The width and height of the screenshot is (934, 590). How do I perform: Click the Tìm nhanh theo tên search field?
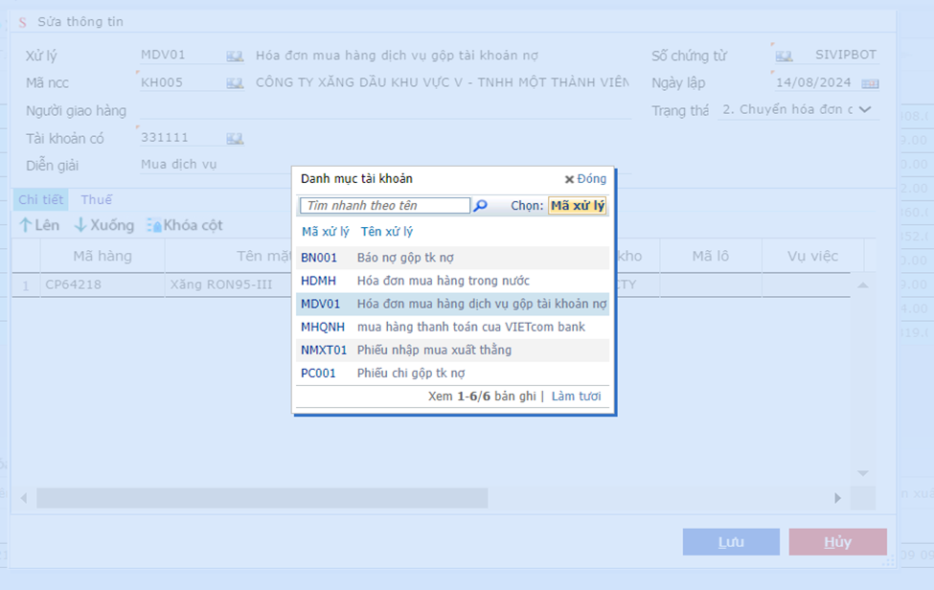click(x=385, y=206)
